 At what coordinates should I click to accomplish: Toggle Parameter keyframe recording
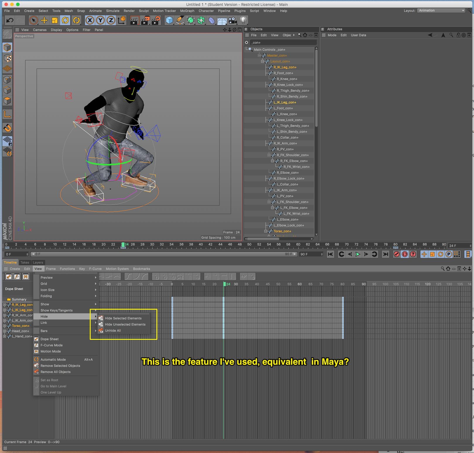tap(449, 254)
